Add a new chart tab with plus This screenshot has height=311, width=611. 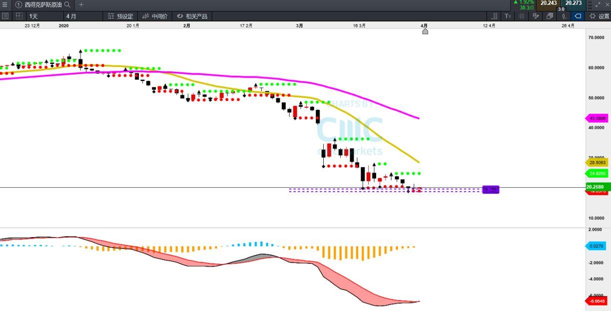click(x=81, y=4)
